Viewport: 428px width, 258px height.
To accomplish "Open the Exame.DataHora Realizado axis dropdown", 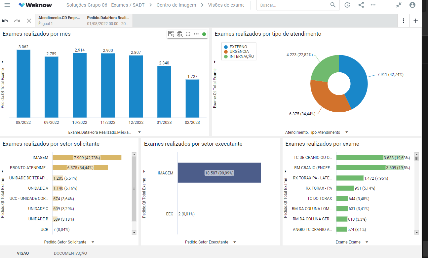I will point(139,132).
